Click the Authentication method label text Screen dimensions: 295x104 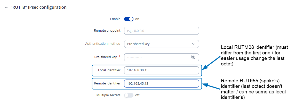103,44
